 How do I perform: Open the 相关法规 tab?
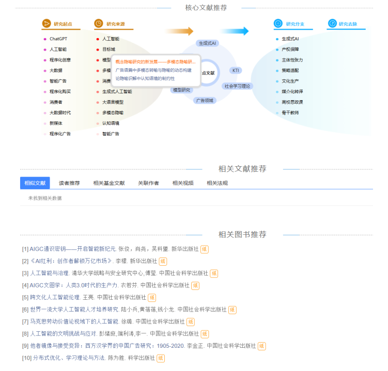(217, 183)
